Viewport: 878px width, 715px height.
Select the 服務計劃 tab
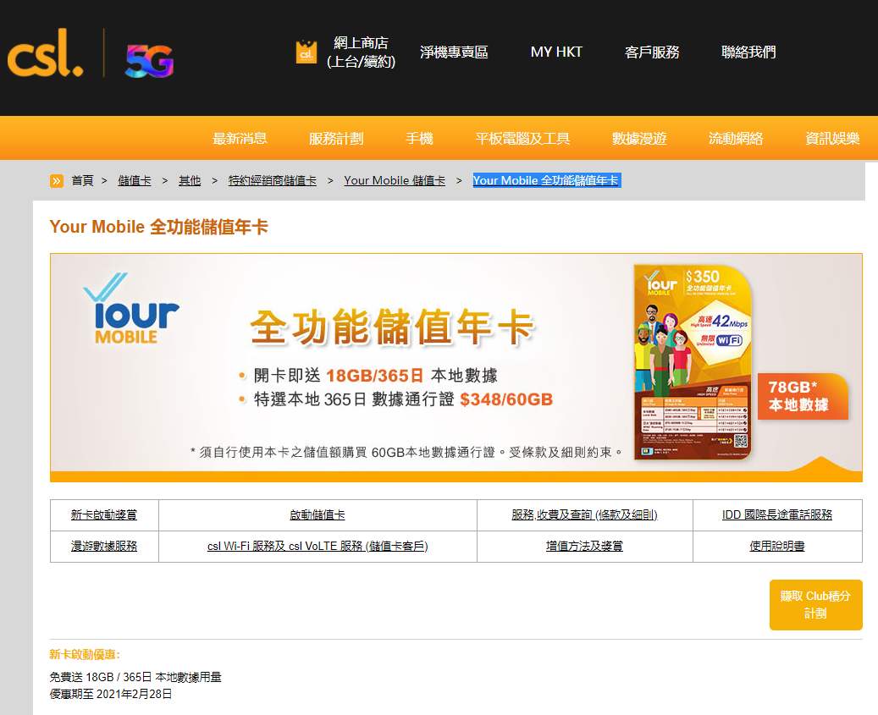click(x=336, y=138)
